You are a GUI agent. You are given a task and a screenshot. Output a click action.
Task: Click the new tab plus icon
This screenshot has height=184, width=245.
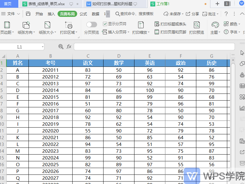pos(217,4)
